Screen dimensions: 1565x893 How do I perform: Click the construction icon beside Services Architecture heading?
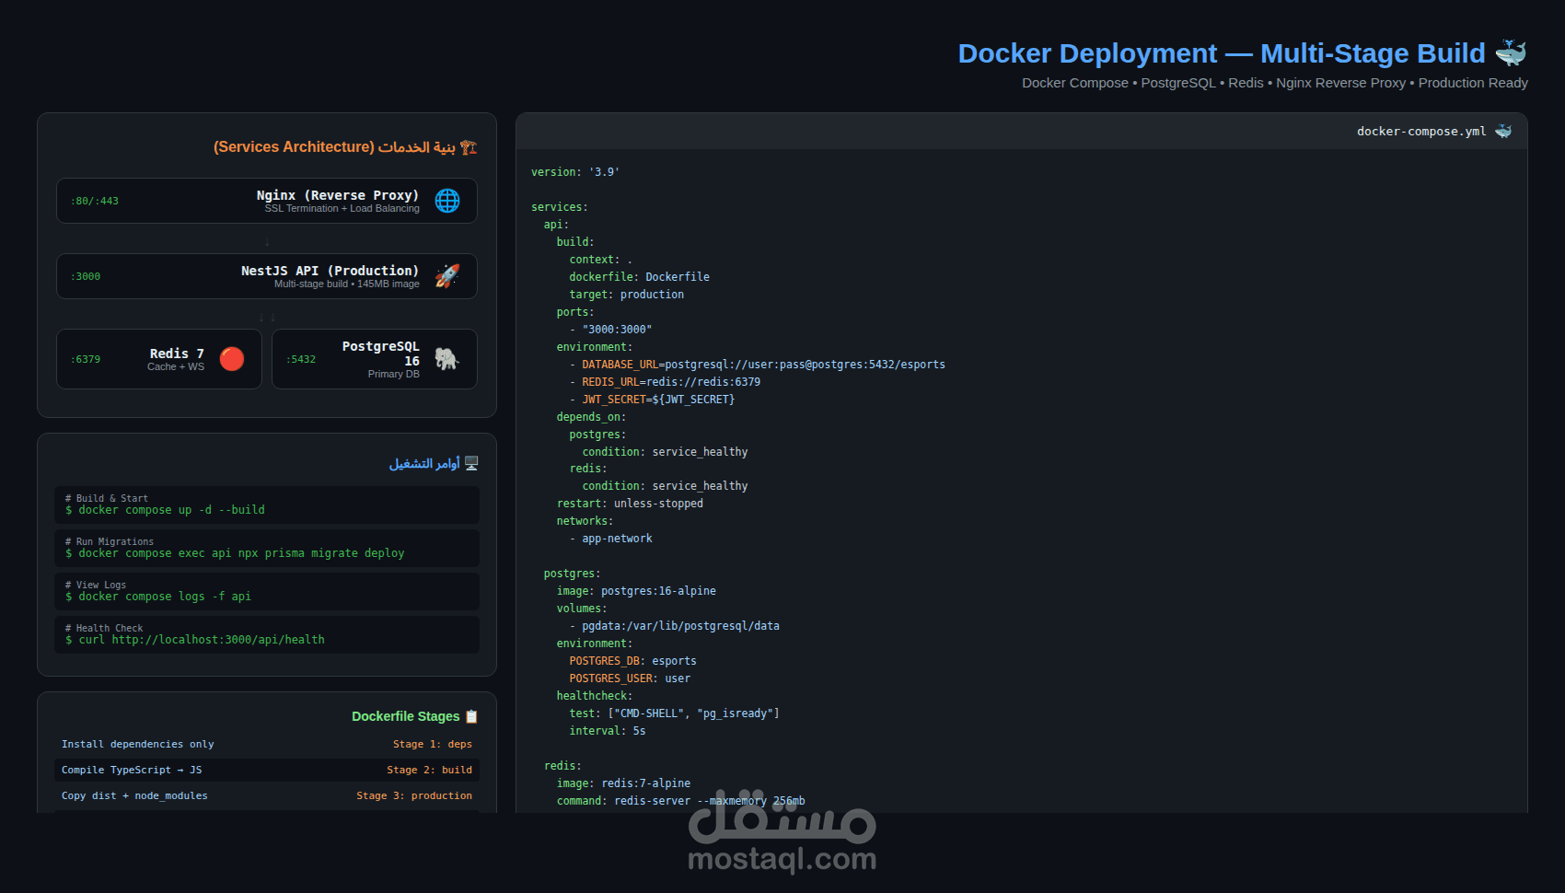pyautogui.click(x=469, y=147)
